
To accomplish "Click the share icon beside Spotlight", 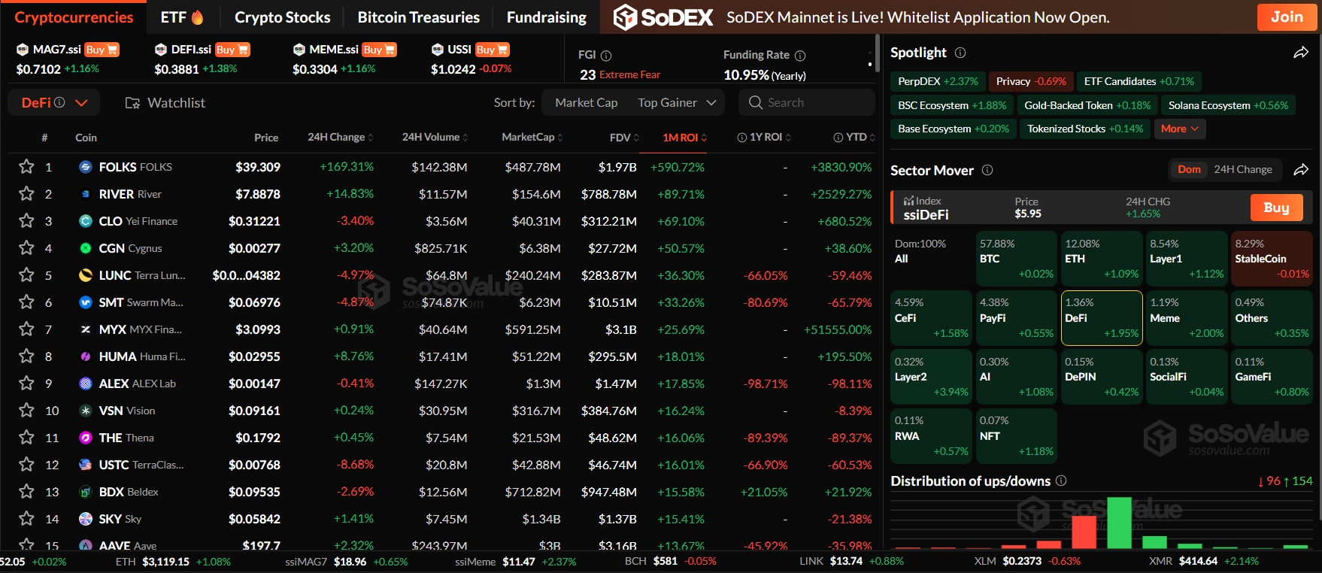I will pyautogui.click(x=1300, y=53).
